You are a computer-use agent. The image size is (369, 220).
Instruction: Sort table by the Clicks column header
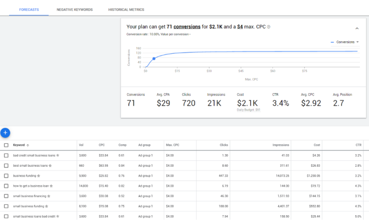click(x=224, y=145)
